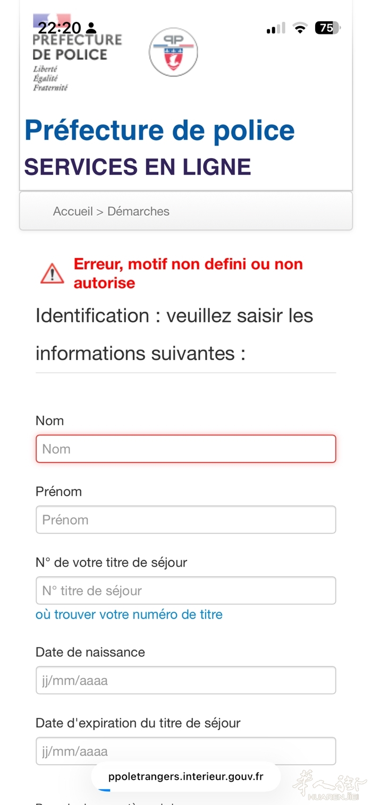The image size is (372, 805).
Task: Select Démarches in the breadcrumb
Action: click(x=138, y=211)
